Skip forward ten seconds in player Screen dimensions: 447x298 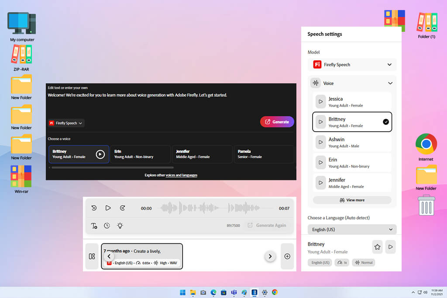point(122,208)
